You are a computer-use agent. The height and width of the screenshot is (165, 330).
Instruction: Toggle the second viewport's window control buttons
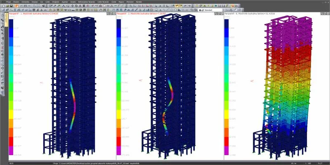point(219,14)
